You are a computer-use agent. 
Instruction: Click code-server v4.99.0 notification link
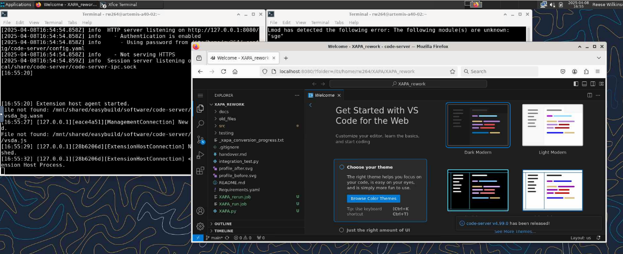coord(487,223)
